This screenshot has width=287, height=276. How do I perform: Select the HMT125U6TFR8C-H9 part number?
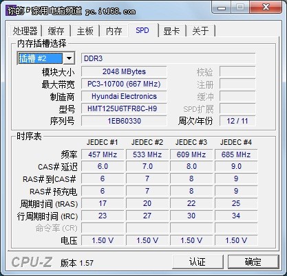[124, 108]
